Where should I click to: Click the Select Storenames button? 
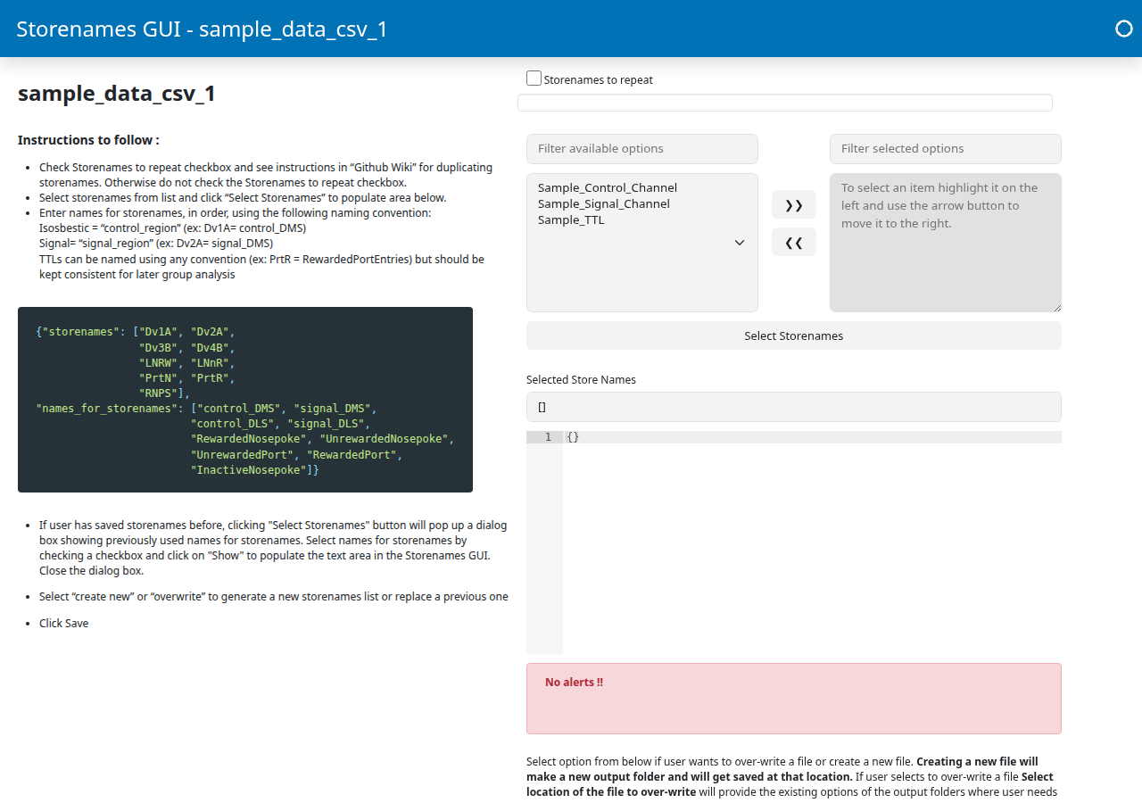[x=794, y=335]
